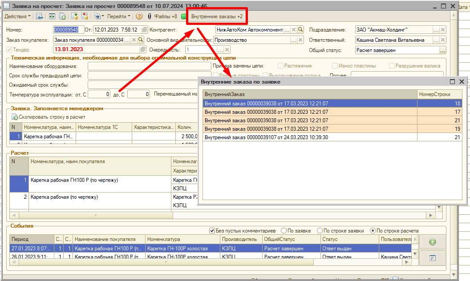Click Наименование оборудования input field

(x=149, y=66)
